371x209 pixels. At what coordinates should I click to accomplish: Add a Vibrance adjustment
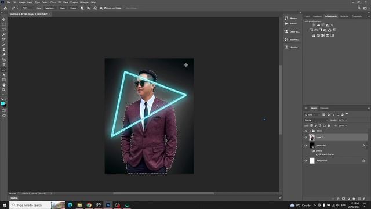click(332, 25)
